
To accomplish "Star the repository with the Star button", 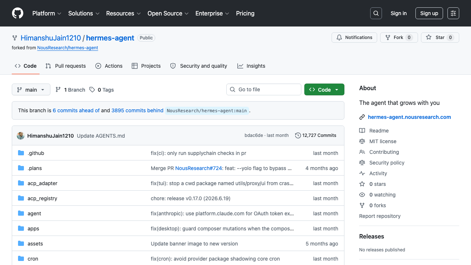I will [x=440, y=38].
